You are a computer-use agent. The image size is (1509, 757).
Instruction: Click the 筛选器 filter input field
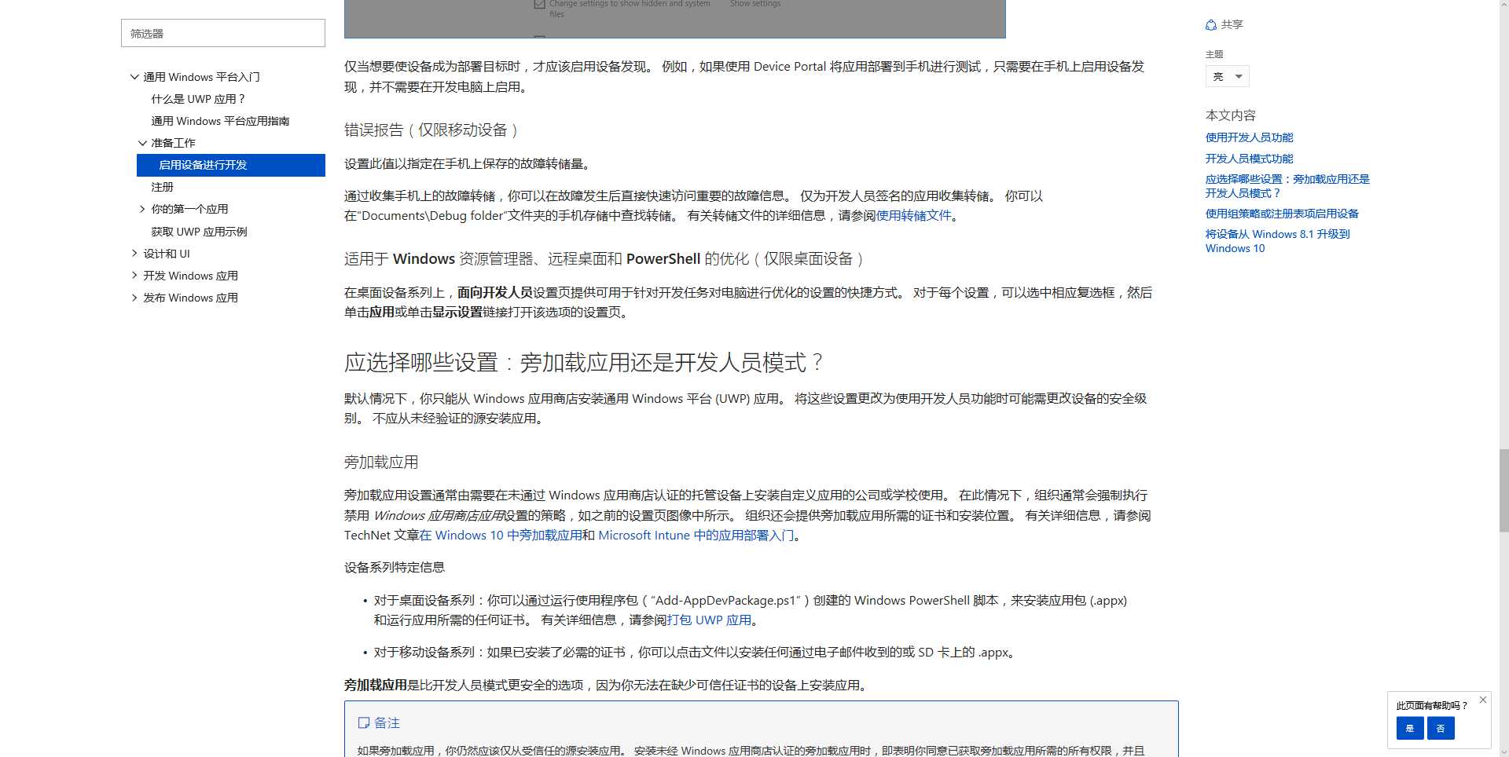[x=222, y=33]
